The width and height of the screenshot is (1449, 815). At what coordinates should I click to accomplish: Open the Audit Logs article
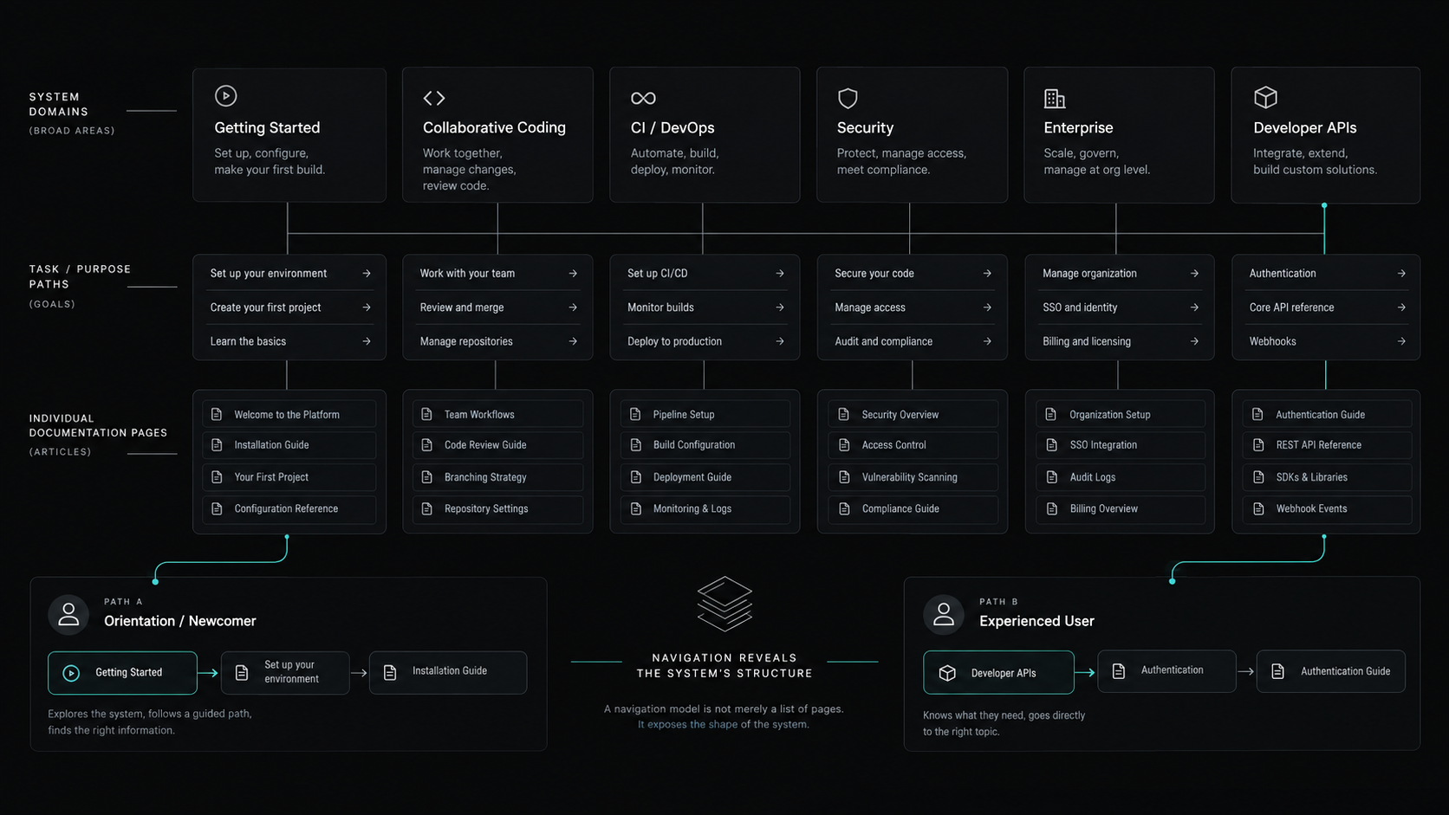(x=1120, y=477)
